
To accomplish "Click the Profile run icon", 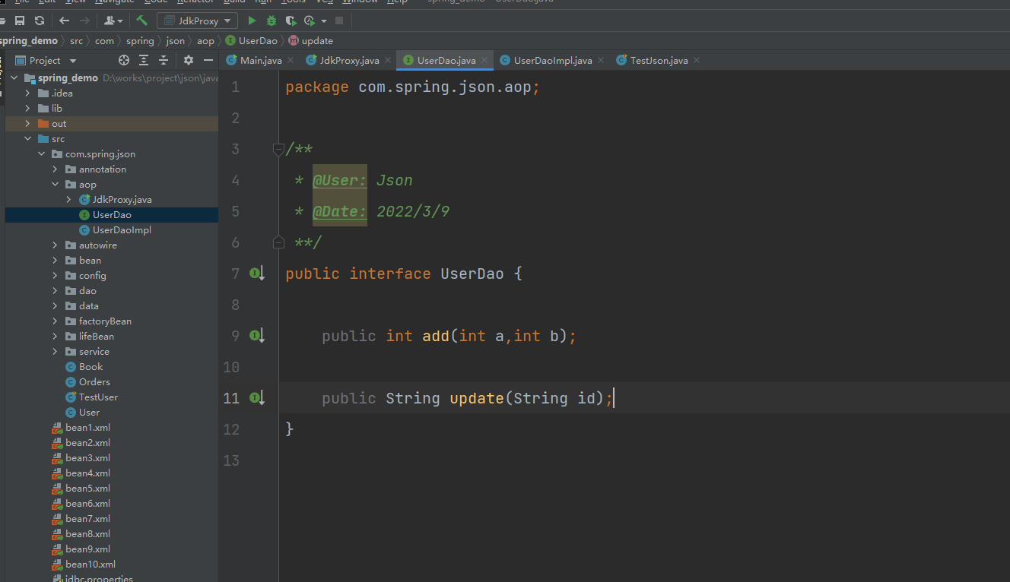I will pyautogui.click(x=310, y=21).
